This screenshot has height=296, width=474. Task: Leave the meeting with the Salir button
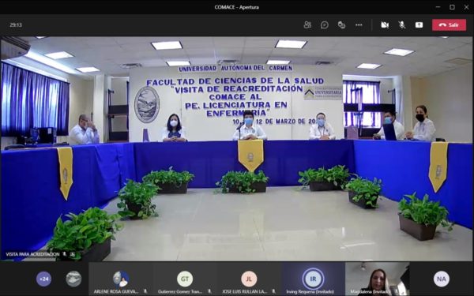tap(449, 24)
